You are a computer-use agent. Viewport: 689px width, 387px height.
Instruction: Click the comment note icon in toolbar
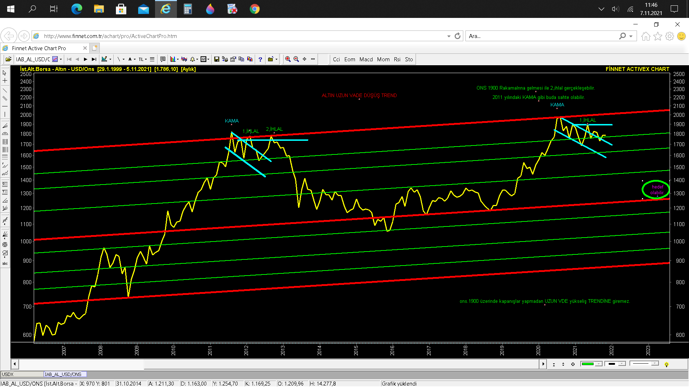tap(163, 59)
